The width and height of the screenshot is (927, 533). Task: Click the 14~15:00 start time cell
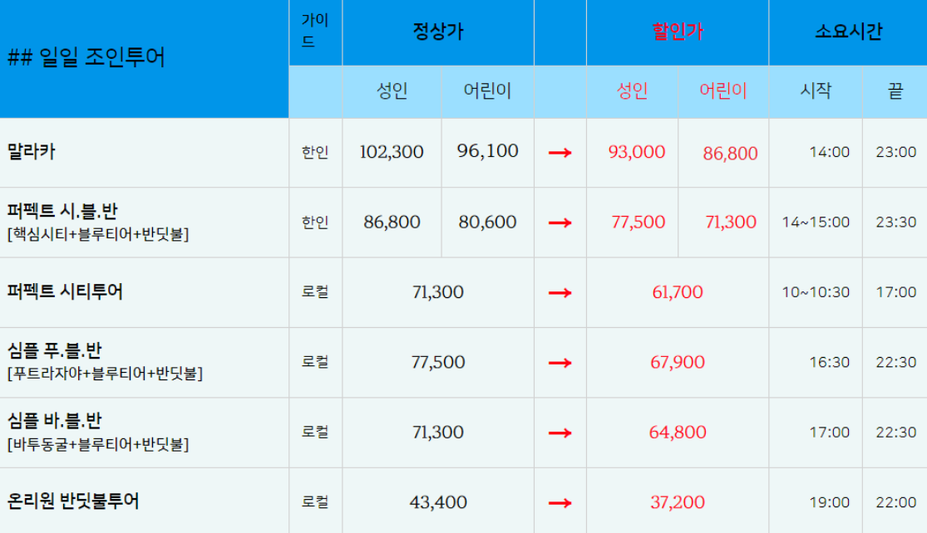816,222
